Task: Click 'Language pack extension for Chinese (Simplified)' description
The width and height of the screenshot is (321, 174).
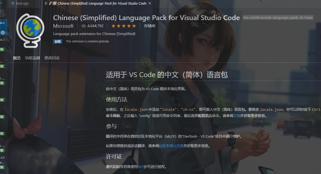Action: (x=94, y=34)
